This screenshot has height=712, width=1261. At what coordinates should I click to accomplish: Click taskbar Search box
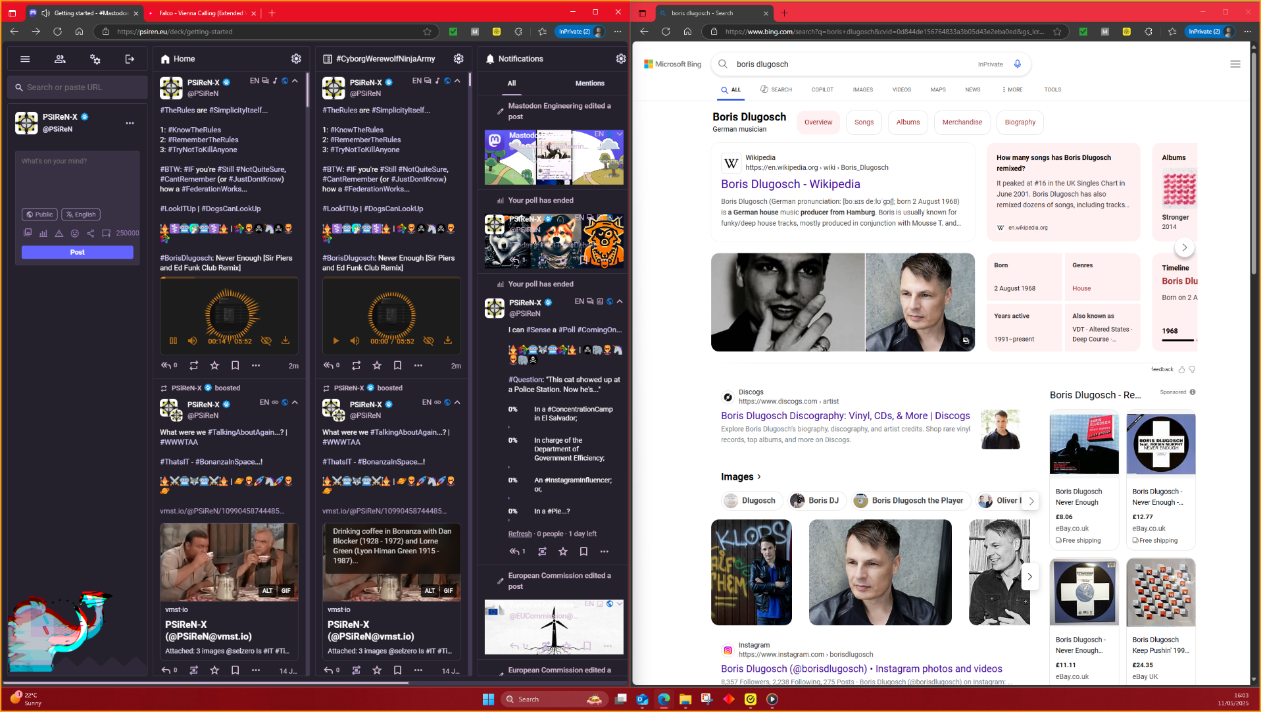[553, 699]
